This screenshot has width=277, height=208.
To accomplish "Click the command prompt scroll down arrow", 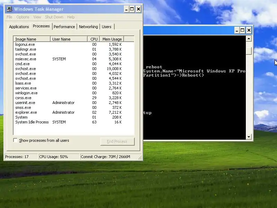I will tap(249, 137).
